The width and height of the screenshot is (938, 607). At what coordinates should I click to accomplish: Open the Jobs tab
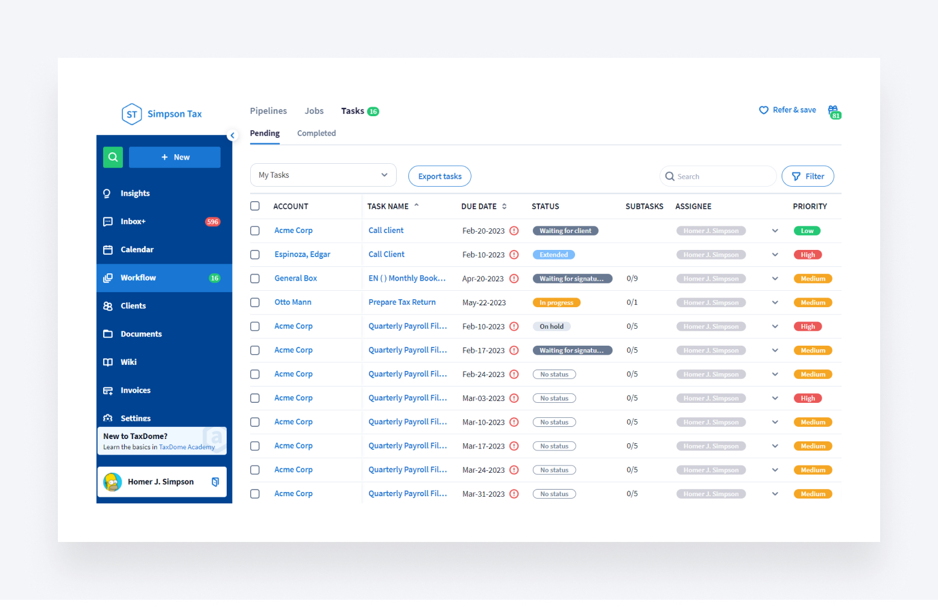314,111
